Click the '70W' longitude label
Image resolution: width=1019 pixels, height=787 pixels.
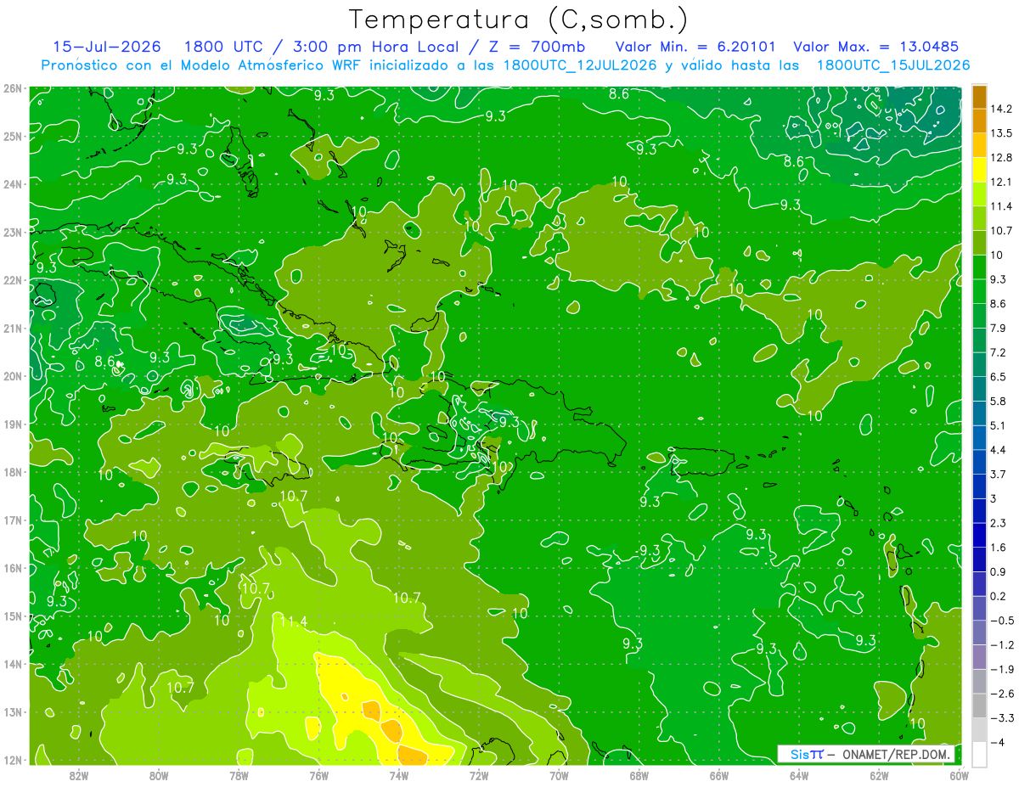pyautogui.click(x=559, y=775)
